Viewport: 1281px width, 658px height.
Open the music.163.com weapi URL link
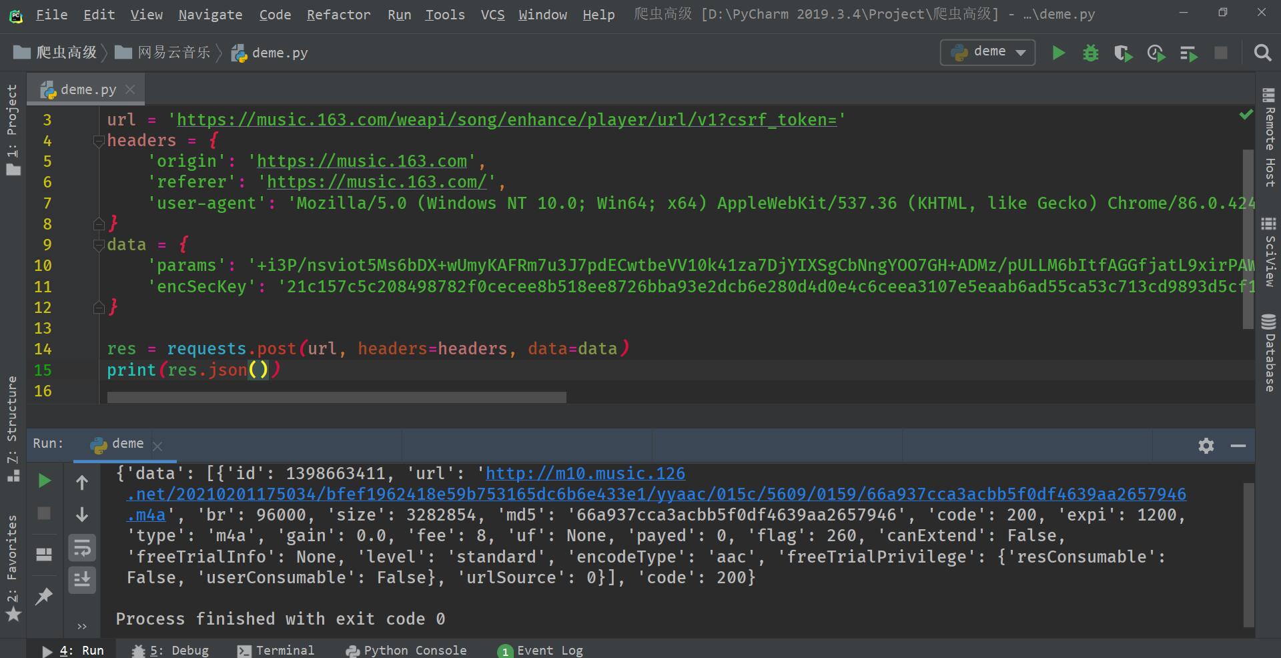(x=506, y=120)
